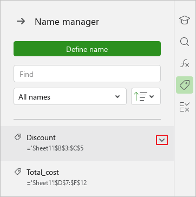Image resolution: width=196 pixels, height=197 pixels.
Task: Open the All names filter dropdown
Action: coord(70,96)
